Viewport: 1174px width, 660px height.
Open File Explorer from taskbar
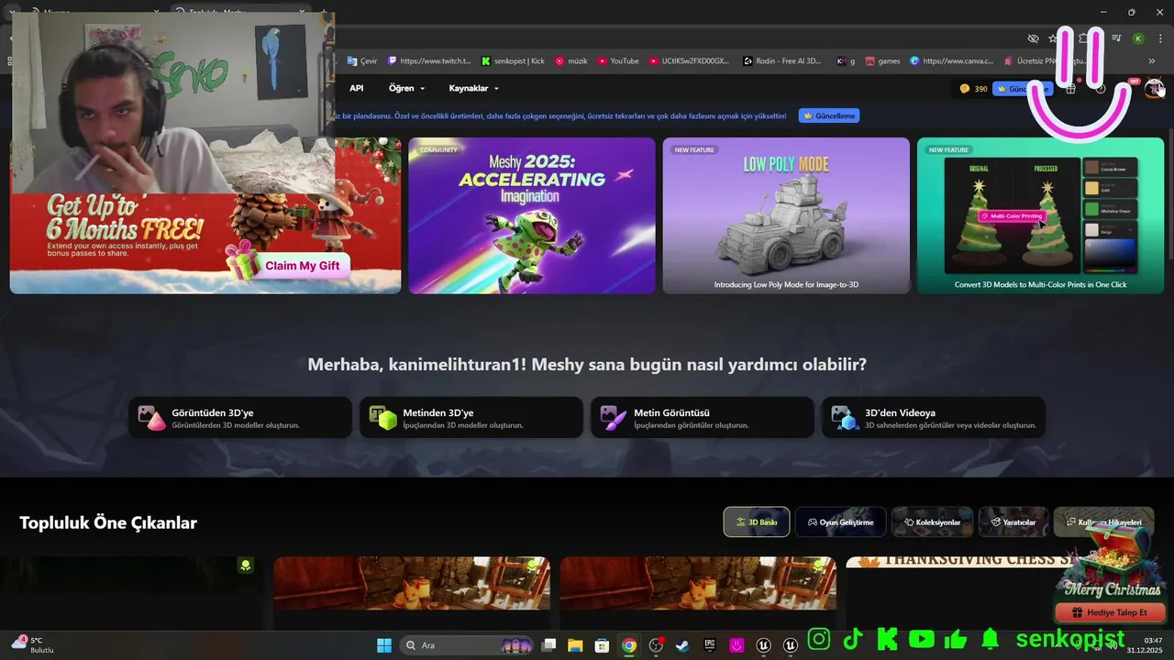tap(575, 645)
